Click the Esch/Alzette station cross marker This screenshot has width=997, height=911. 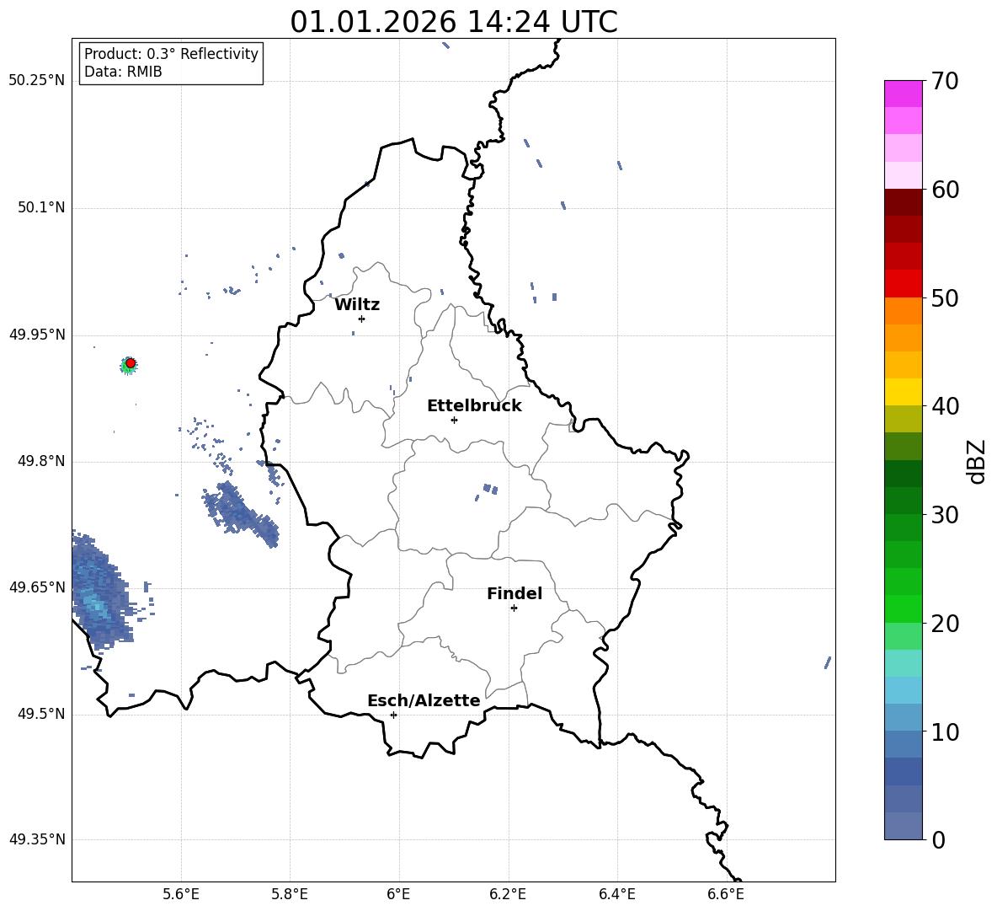coord(393,715)
